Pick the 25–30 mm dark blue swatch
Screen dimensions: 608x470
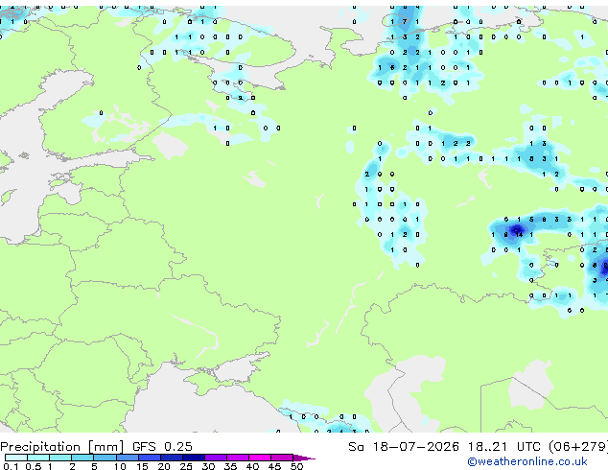[x=193, y=458]
